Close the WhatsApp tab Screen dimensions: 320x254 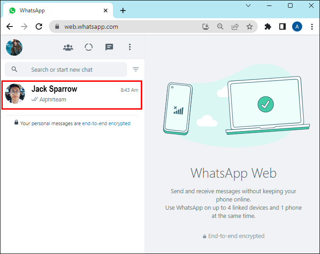pyautogui.click(x=106, y=11)
